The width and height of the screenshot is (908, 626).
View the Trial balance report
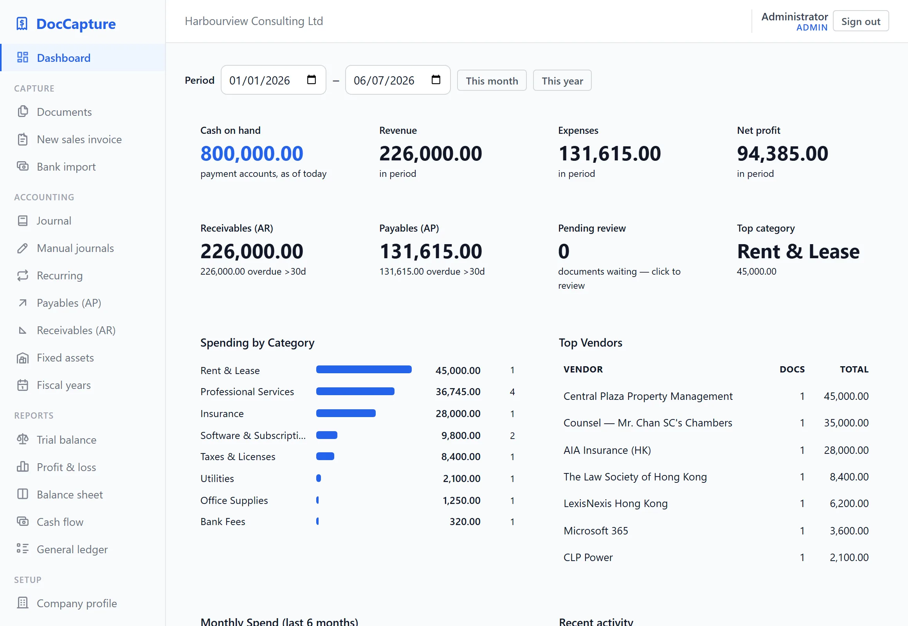(83, 440)
